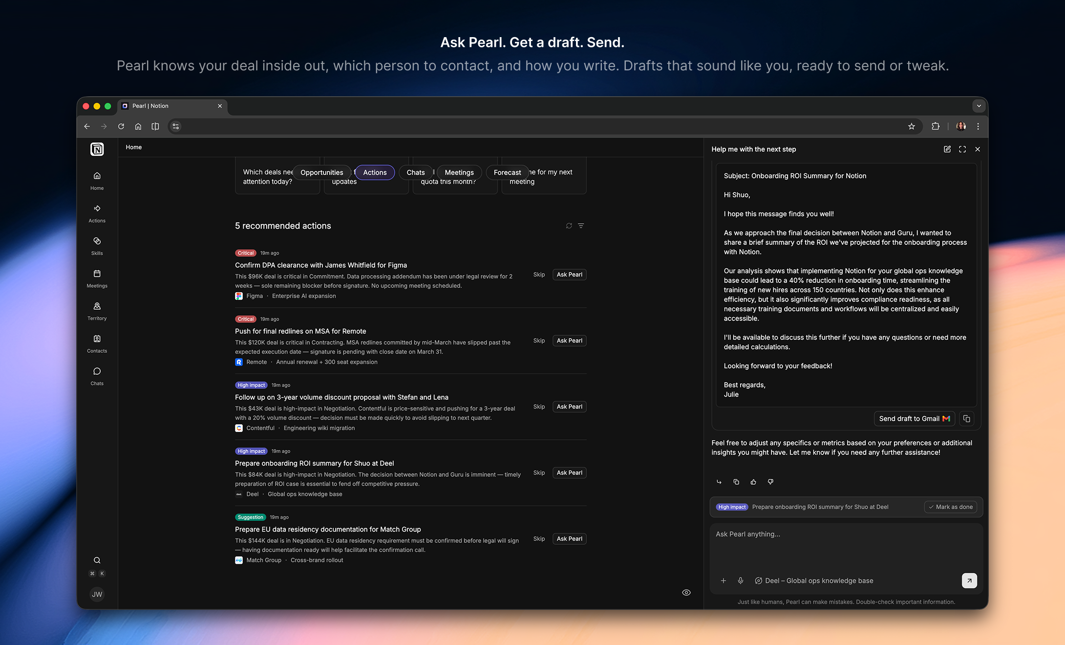Select the Meetings pill tab
The height and width of the screenshot is (645, 1065).
[459, 172]
